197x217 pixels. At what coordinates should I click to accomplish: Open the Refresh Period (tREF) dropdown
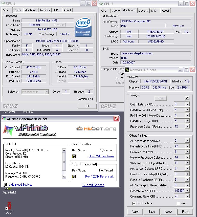[187, 191]
